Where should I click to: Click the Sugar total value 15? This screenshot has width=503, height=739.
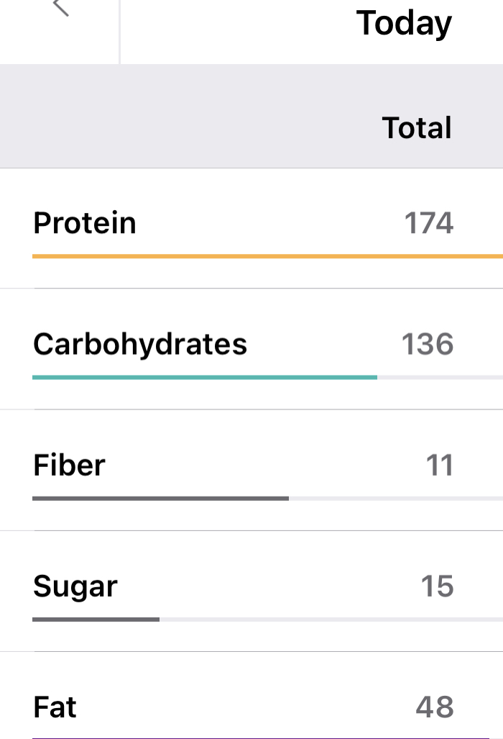[437, 586]
